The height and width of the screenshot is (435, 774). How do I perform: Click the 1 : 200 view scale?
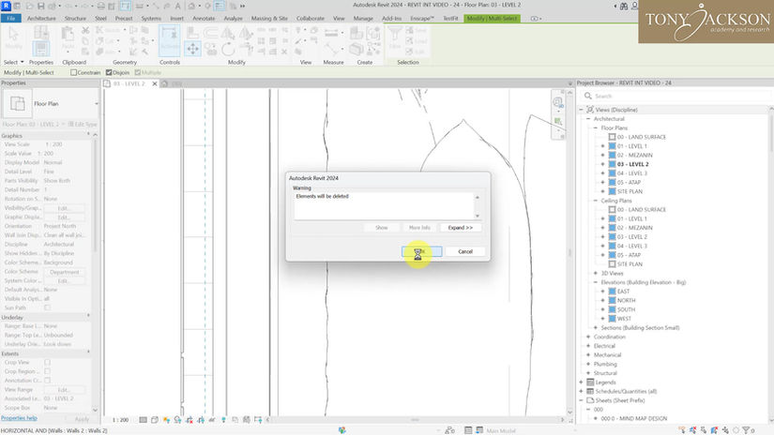pos(120,420)
